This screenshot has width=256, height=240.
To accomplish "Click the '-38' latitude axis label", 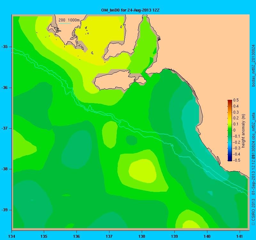I will click(x=4, y=169).
